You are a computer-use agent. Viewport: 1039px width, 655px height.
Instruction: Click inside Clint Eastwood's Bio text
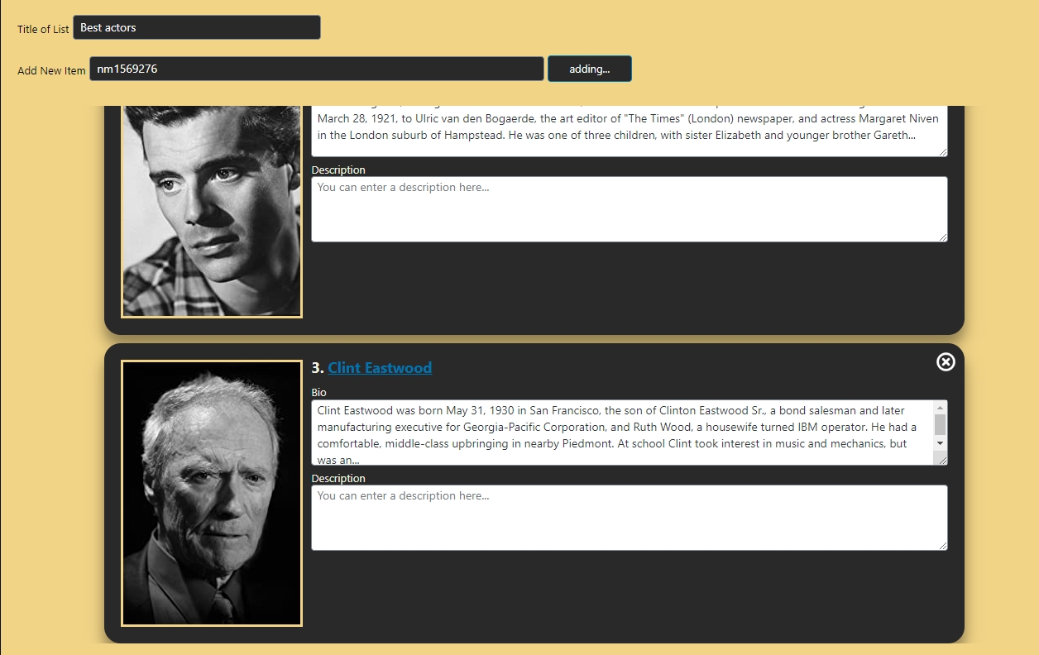622,433
